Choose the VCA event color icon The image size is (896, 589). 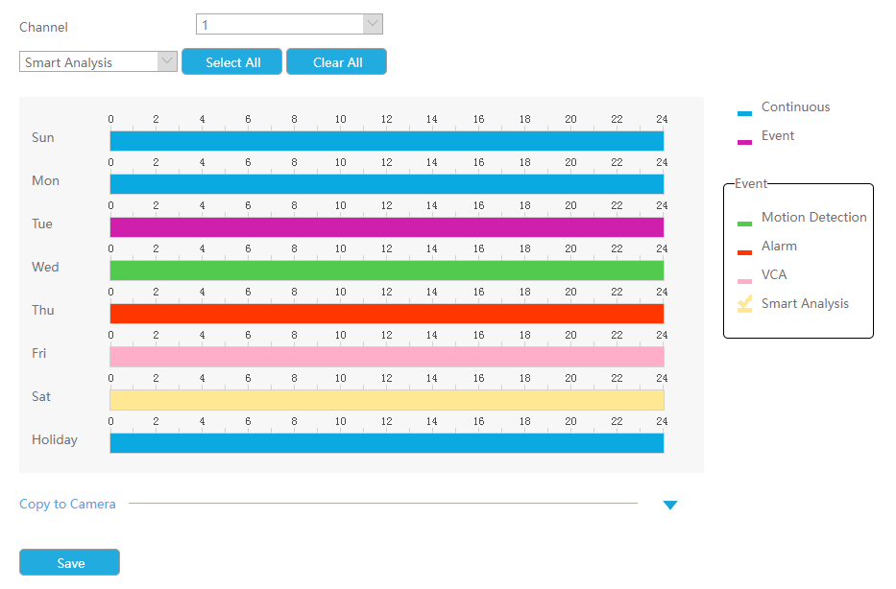pyautogui.click(x=744, y=277)
